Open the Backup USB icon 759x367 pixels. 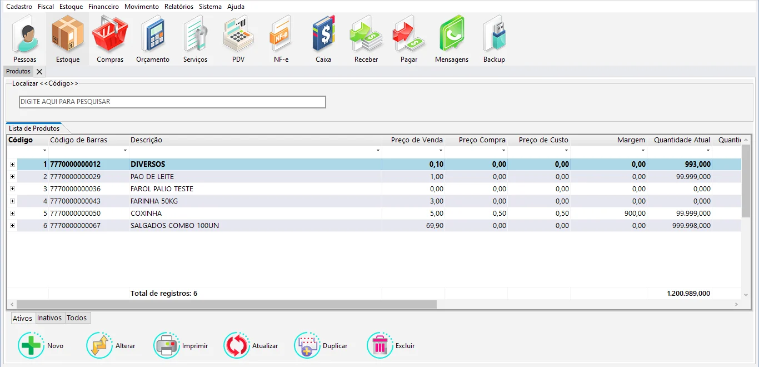click(494, 39)
